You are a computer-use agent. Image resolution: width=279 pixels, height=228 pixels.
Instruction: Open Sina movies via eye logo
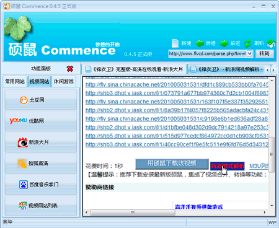23,142
